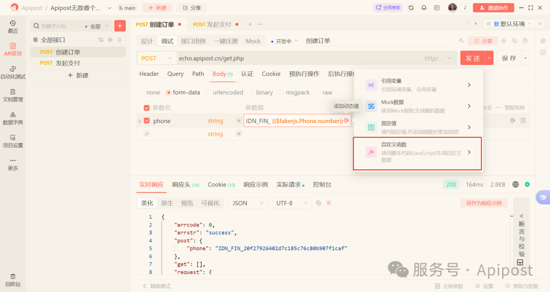Choose 引用变量 from the popup menu
Image resolution: width=550 pixels, height=292 pixels.
click(418, 85)
